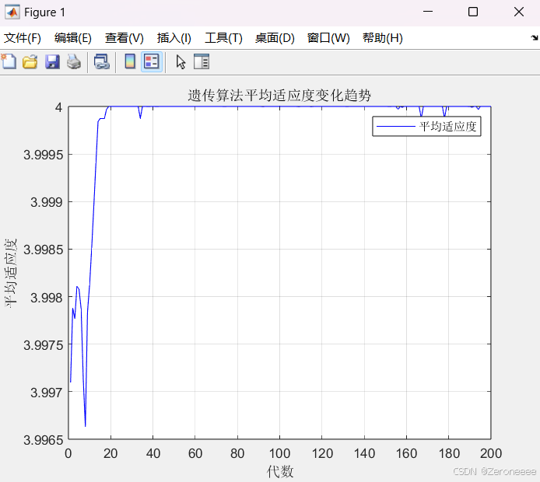
Task: Insert a colorbar using the toolbar icon
Action: 130,62
